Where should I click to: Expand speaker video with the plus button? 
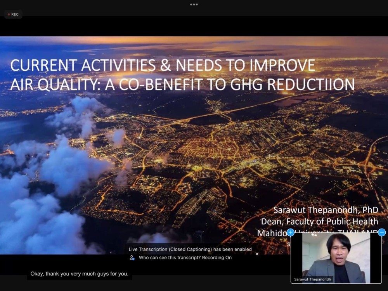290,232
